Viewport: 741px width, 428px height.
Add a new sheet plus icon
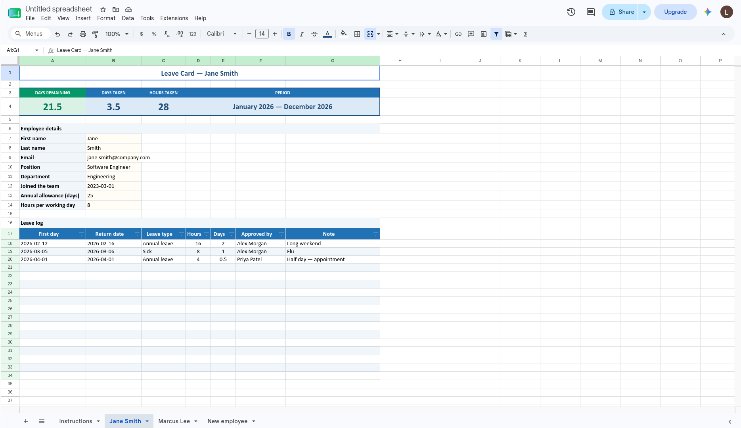(26, 421)
